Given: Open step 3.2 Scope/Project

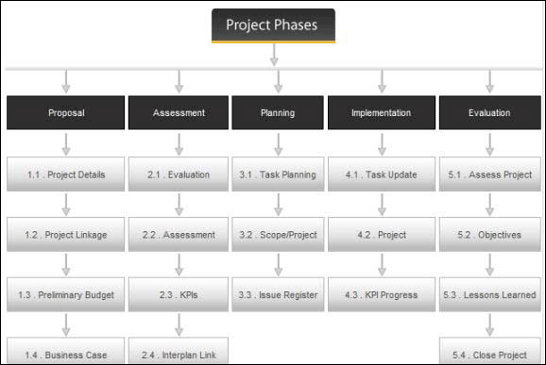Looking at the screenshot, I should coord(278,234).
